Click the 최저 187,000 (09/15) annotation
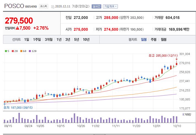Viewport: 196px width, 135px height. (18, 108)
